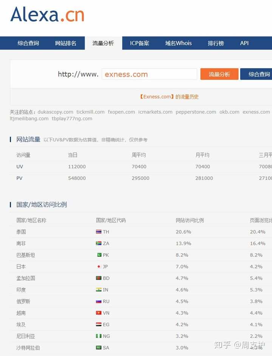Image resolution: width=272 pixels, height=356 pixels.
Task: Click the Russia flag icon
Action: click(99, 301)
